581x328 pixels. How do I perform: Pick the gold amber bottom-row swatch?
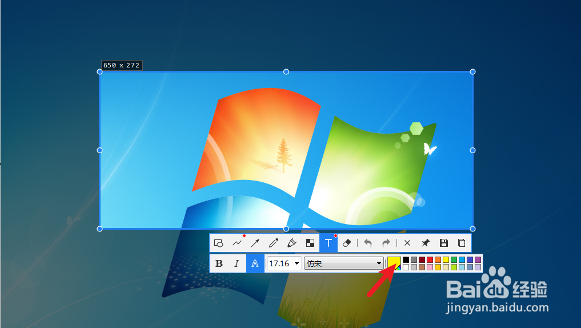tap(438, 267)
